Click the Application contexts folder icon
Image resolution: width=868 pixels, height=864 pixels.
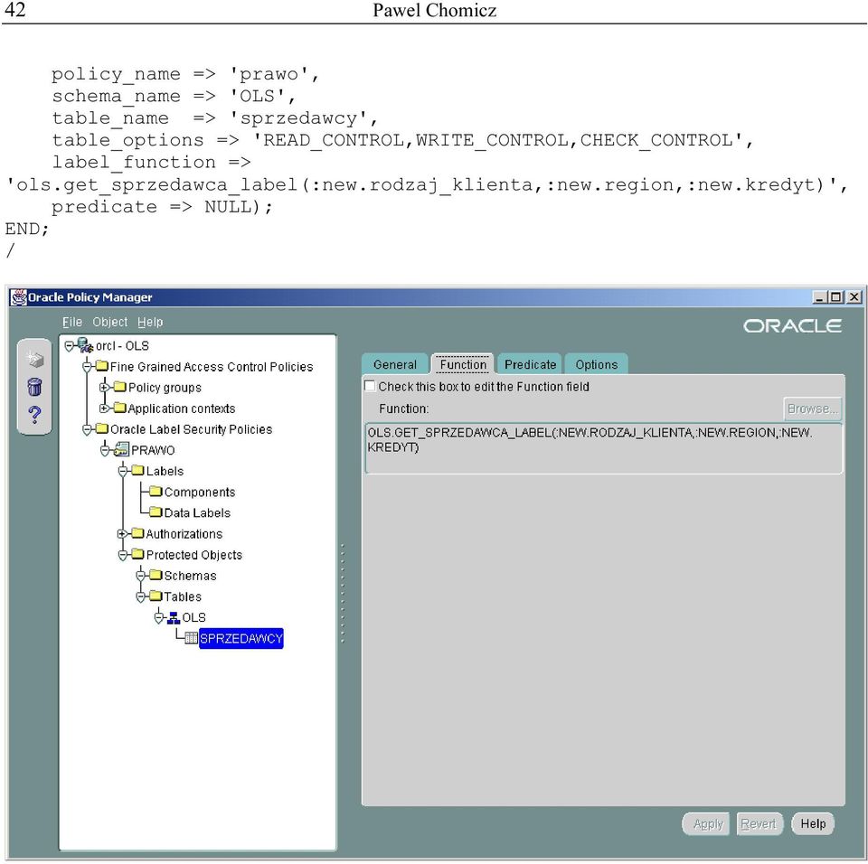click(x=120, y=408)
